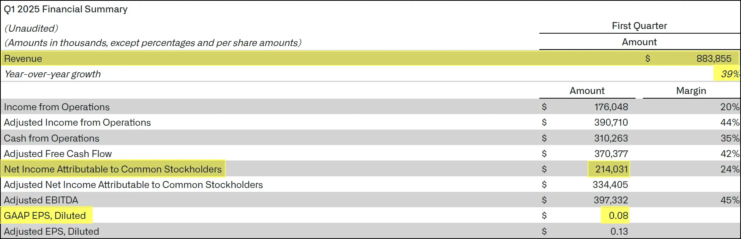Click the Year-over-year growth label
The image size is (741, 239).
(x=53, y=74)
